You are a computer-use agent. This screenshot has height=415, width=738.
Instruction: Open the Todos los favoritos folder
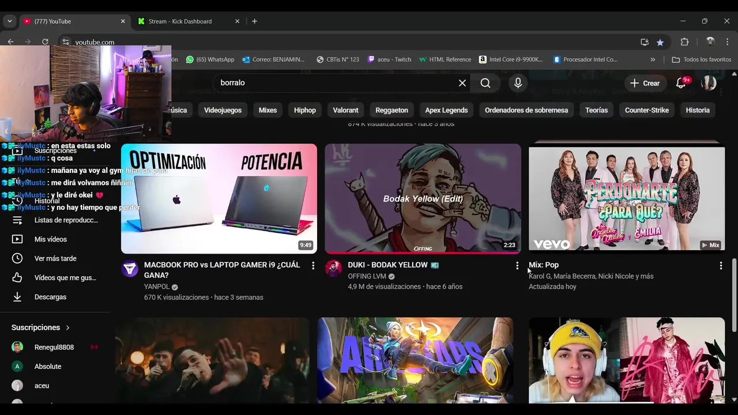tap(702, 59)
